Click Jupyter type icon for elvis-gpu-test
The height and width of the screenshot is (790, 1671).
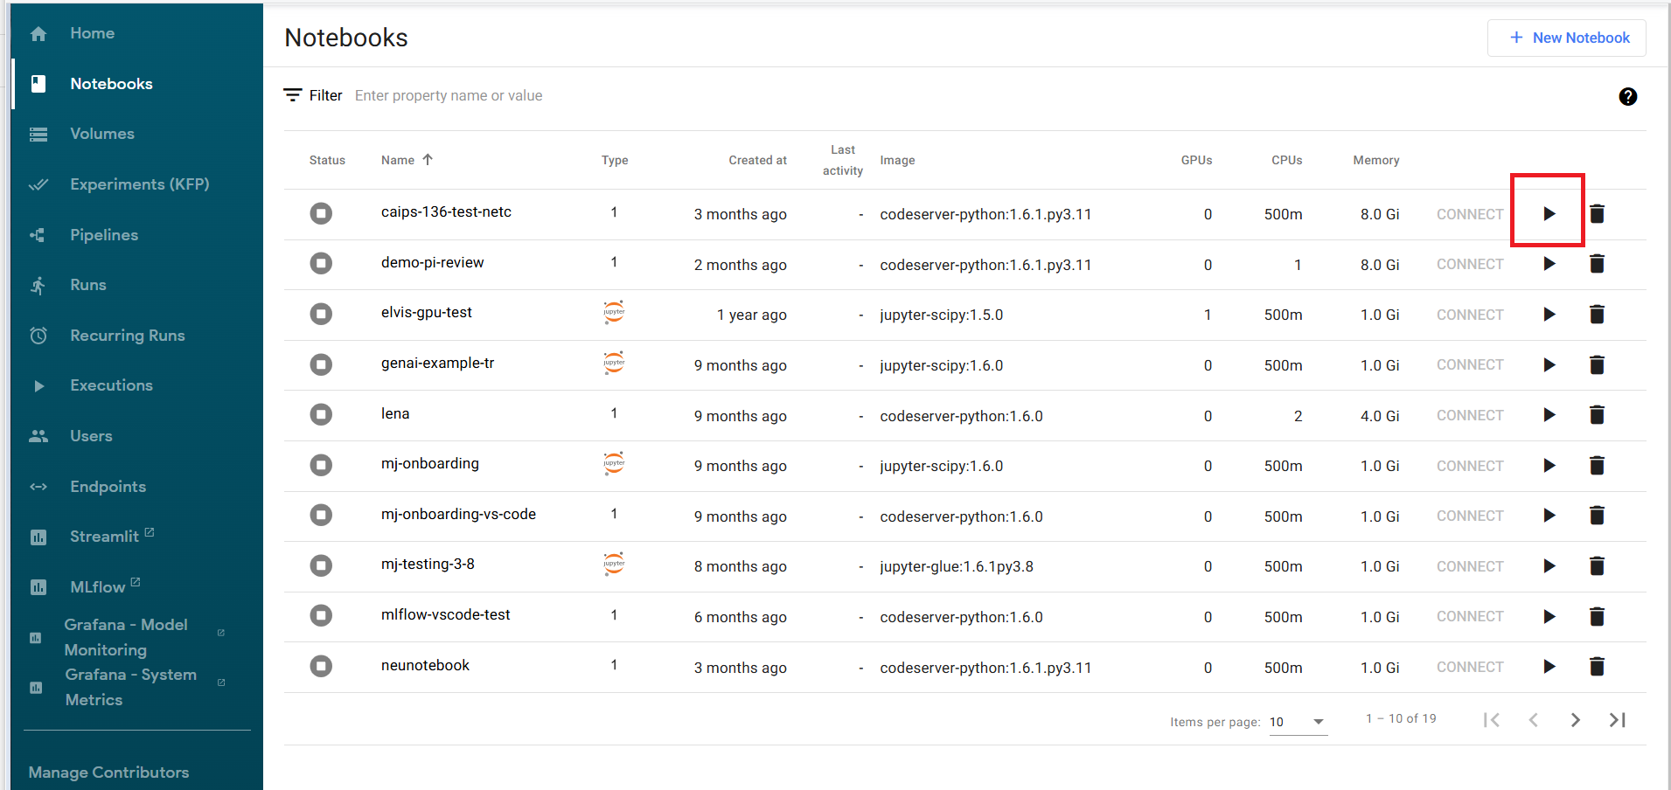pos(614,312)
